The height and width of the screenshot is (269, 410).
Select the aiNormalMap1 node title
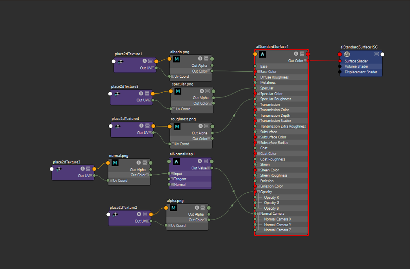[x=182, y=154]
